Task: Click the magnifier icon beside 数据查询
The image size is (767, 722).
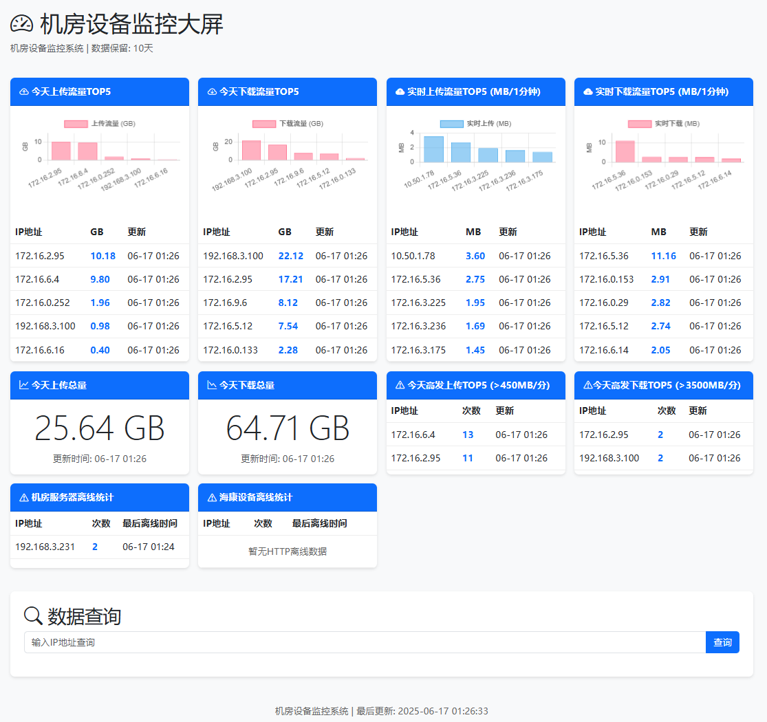Action: (x=33, y=615)
